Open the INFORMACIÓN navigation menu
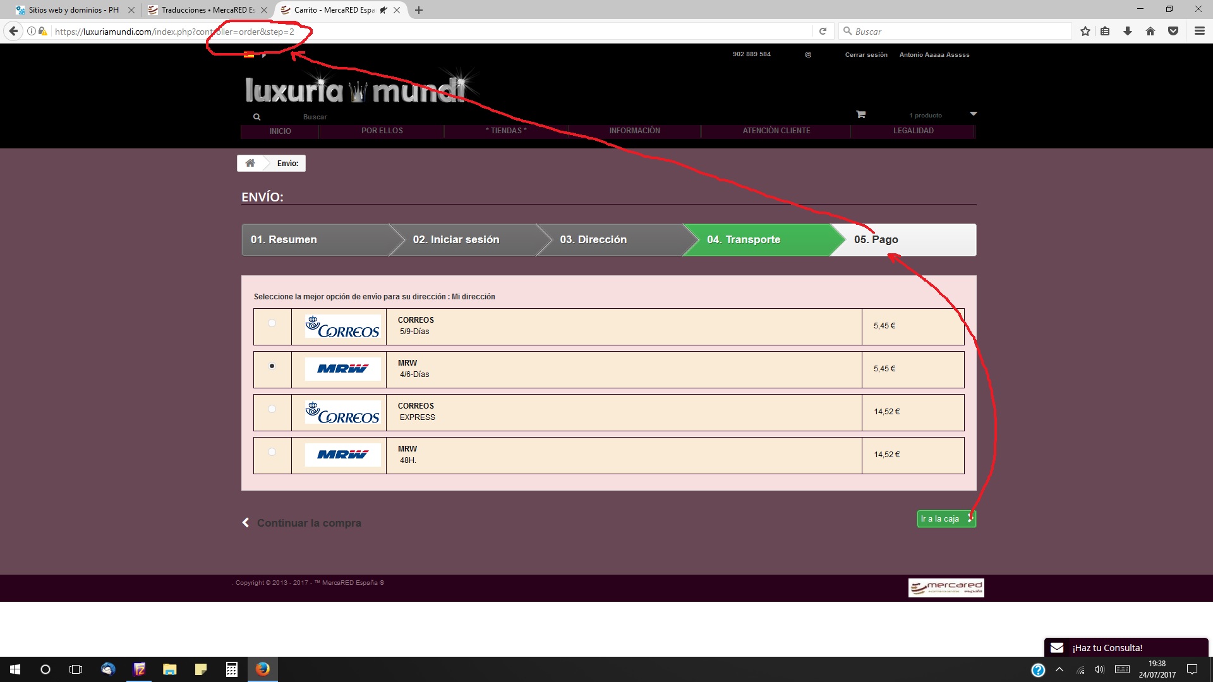 pos(634,131)
